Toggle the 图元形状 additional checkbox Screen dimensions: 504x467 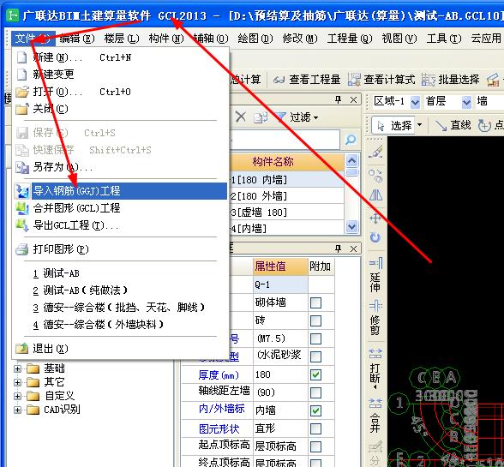pos(315,428)
